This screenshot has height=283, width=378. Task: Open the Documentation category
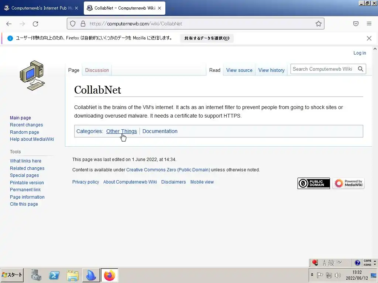(160, 131)
